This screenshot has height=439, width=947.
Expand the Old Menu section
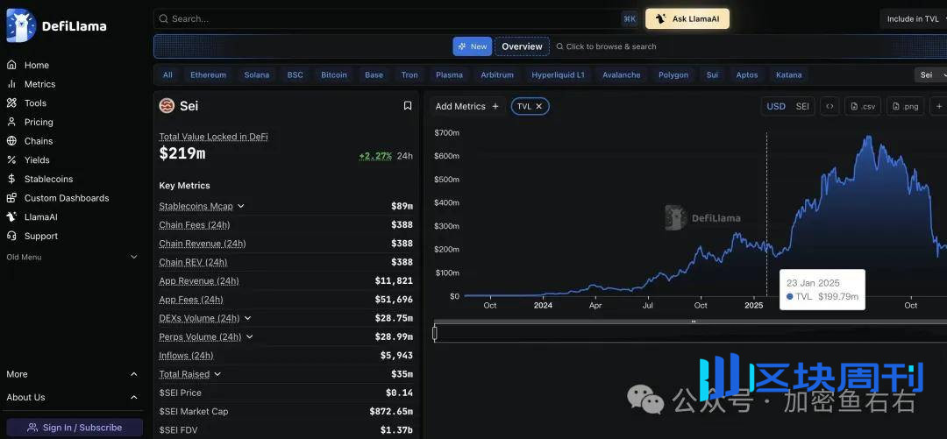pyautogui.click(x=133, y=258)
